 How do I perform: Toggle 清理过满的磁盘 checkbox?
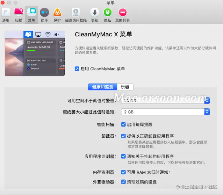[x=123, y=182]
